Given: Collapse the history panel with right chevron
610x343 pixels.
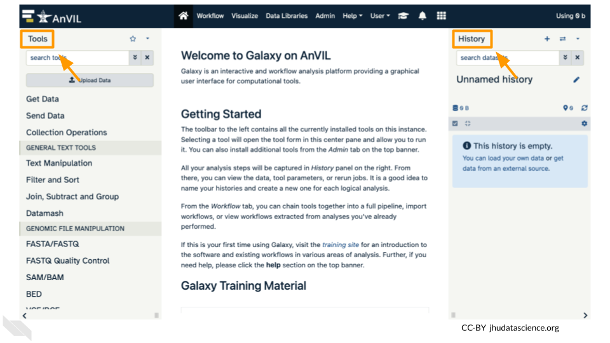Looking at the screenshot, I should coord(585,316).
